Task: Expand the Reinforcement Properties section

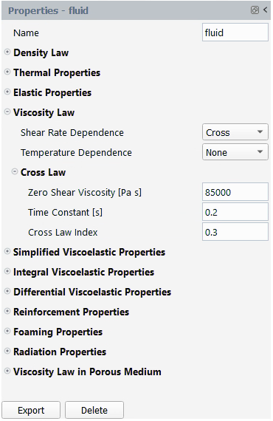Action: click(7, 311)
